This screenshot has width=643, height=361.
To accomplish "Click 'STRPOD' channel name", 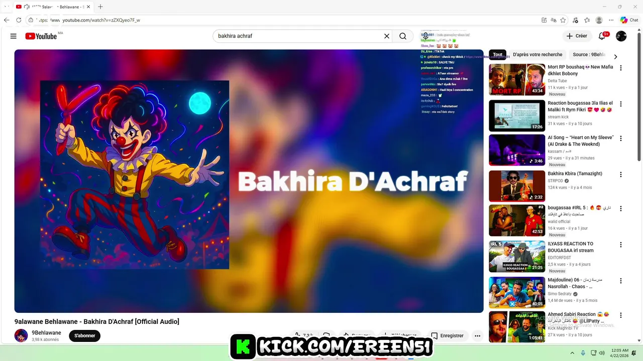I will [x=555, y=181].
